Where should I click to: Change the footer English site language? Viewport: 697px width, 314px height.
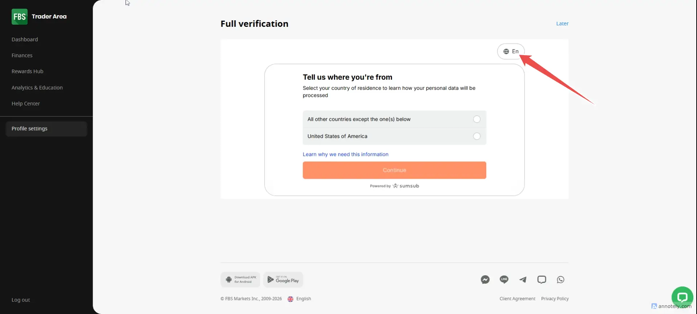tap(299, 299)
